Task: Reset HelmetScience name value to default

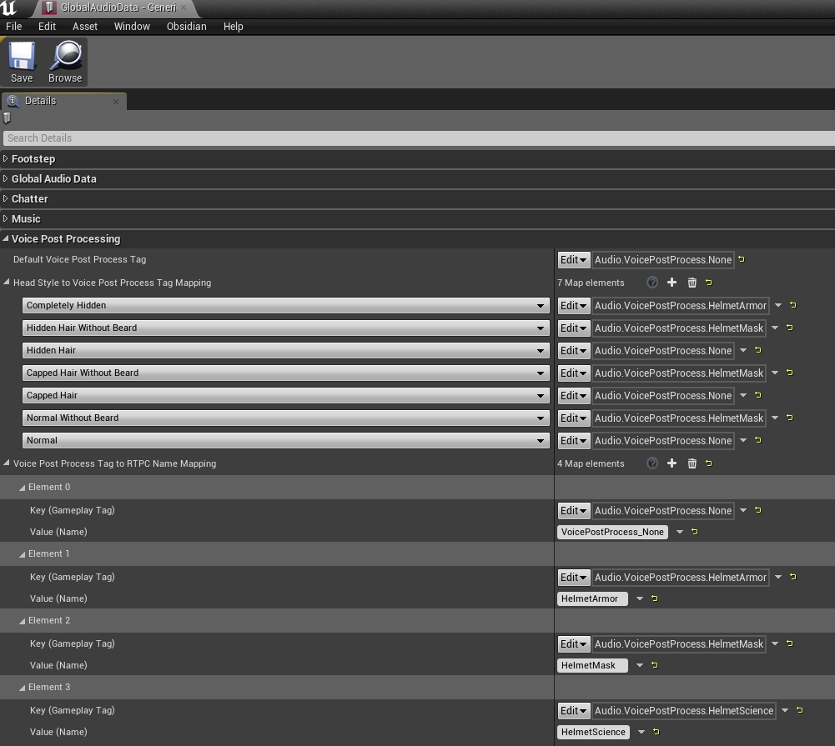Action: pos(656,732)
